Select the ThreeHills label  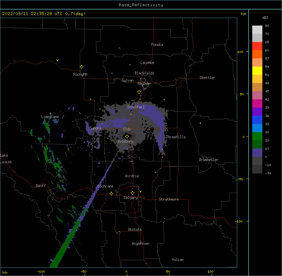click(176, 137)
